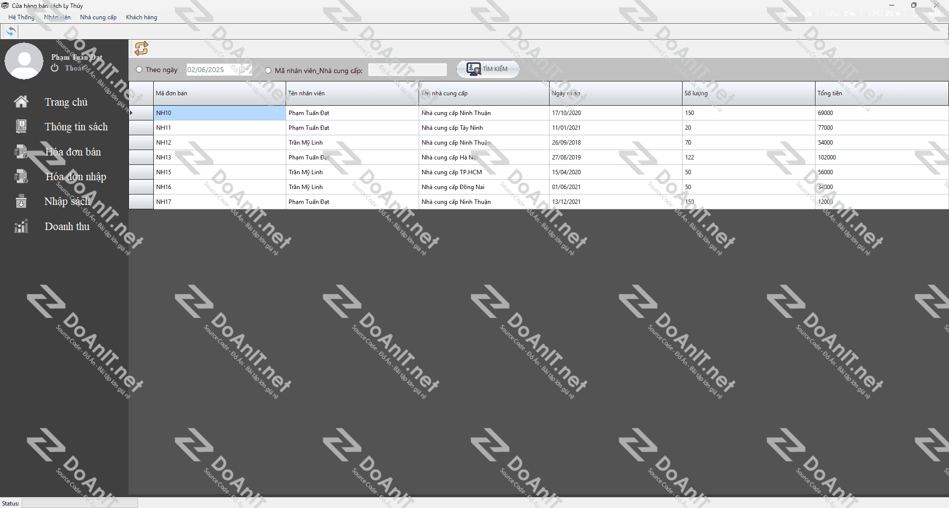
Task: Click quantity cell 70
Action: pos(749,143)
